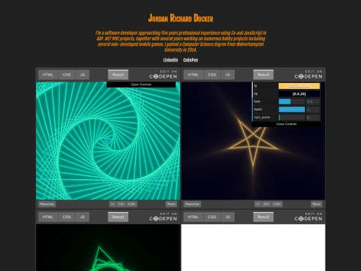Rerun the star pen
Image resolution: width=361 pixels, height=271 pixels.
tap(317, 204)
